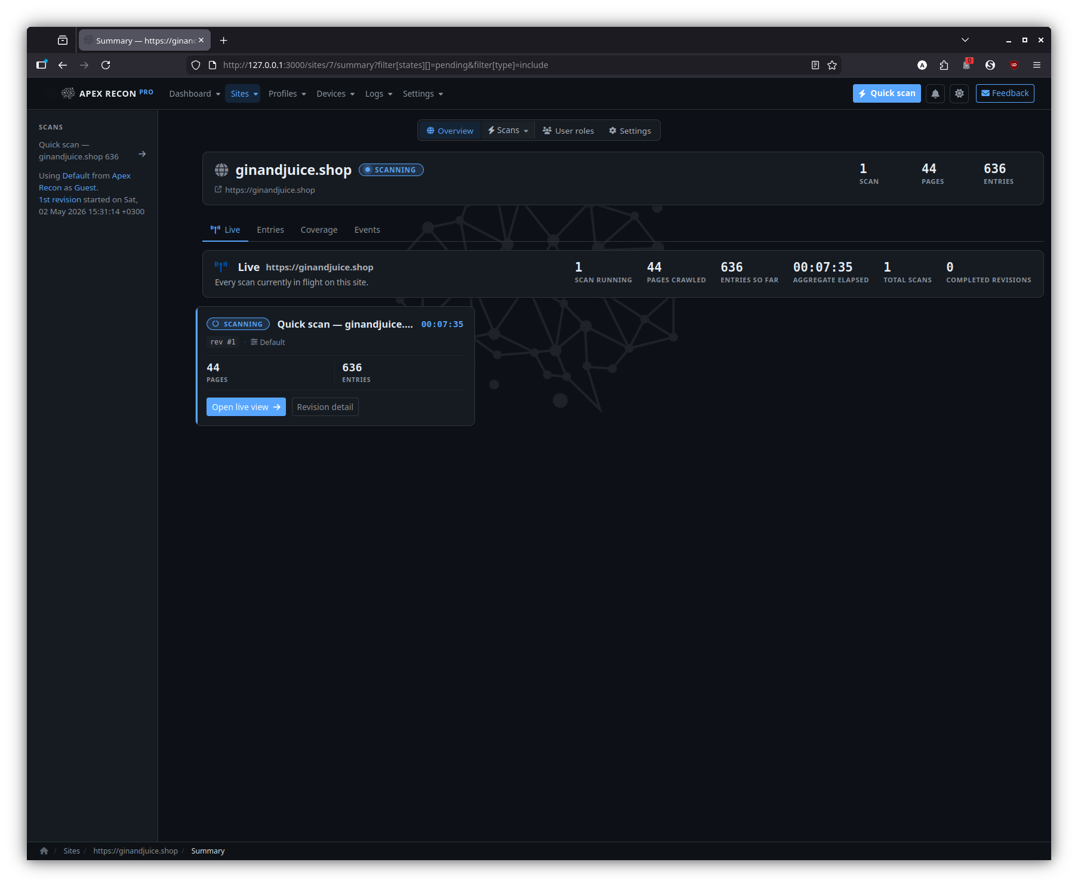Click the Summary breadcrumb item
The image size is (1078, 887).
pyautogui.click(x=208, y=851)
